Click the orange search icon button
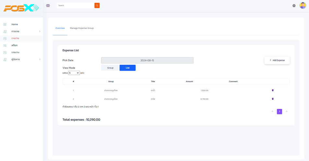 click(97, 5)
